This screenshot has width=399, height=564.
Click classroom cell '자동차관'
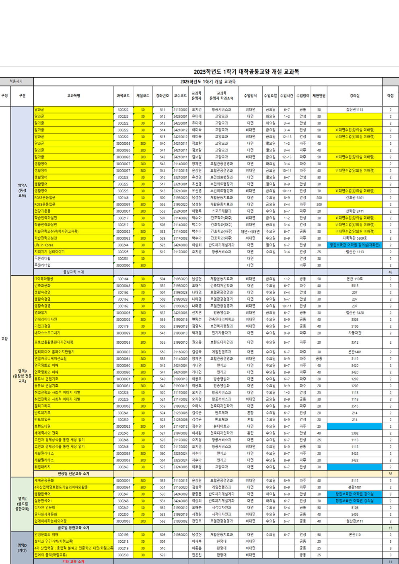[354, 333]
